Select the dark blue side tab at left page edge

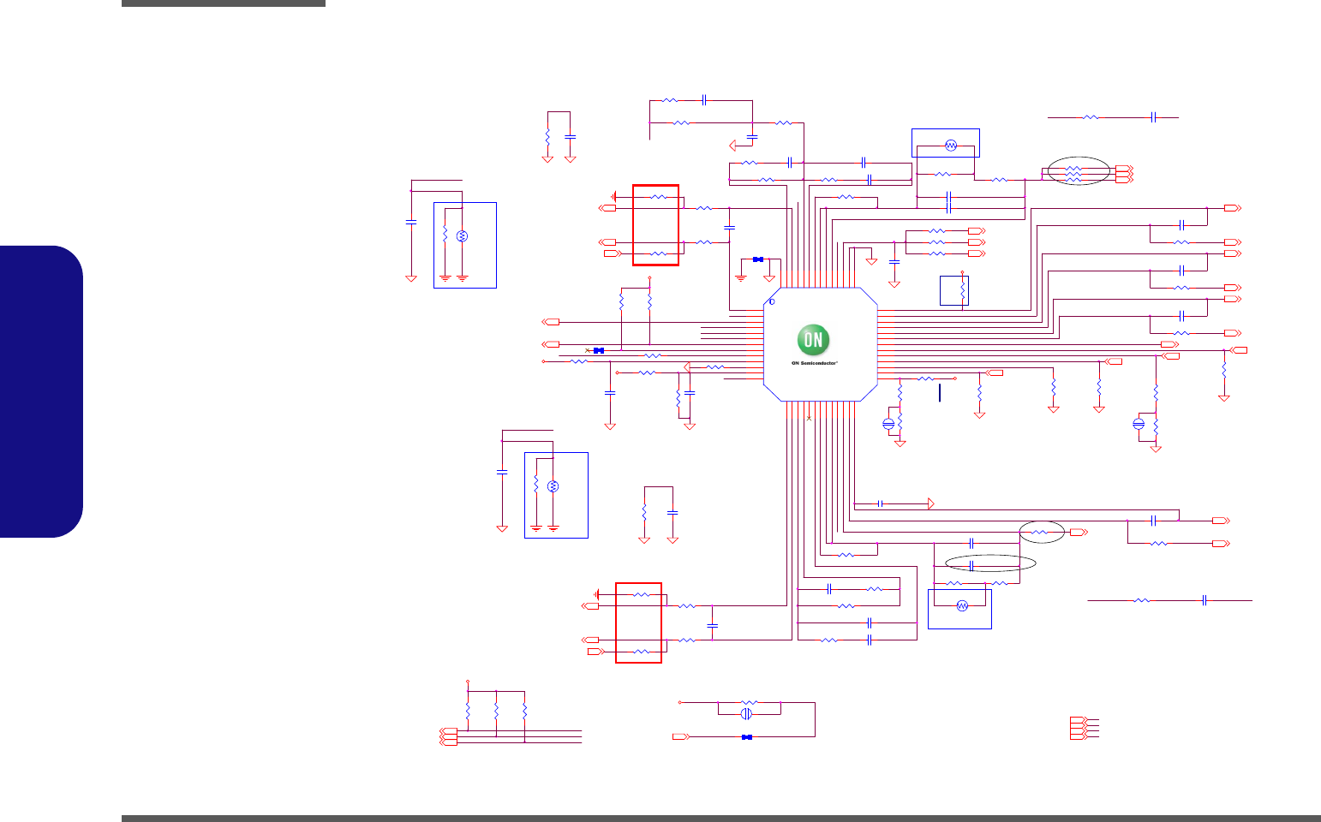41,391
